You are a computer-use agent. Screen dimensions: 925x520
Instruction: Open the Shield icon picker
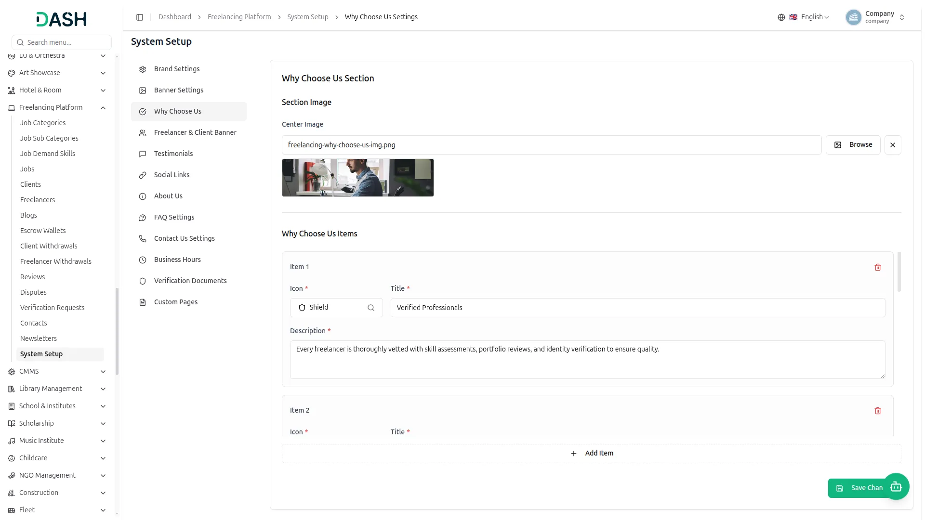click(x=336, y=308)
